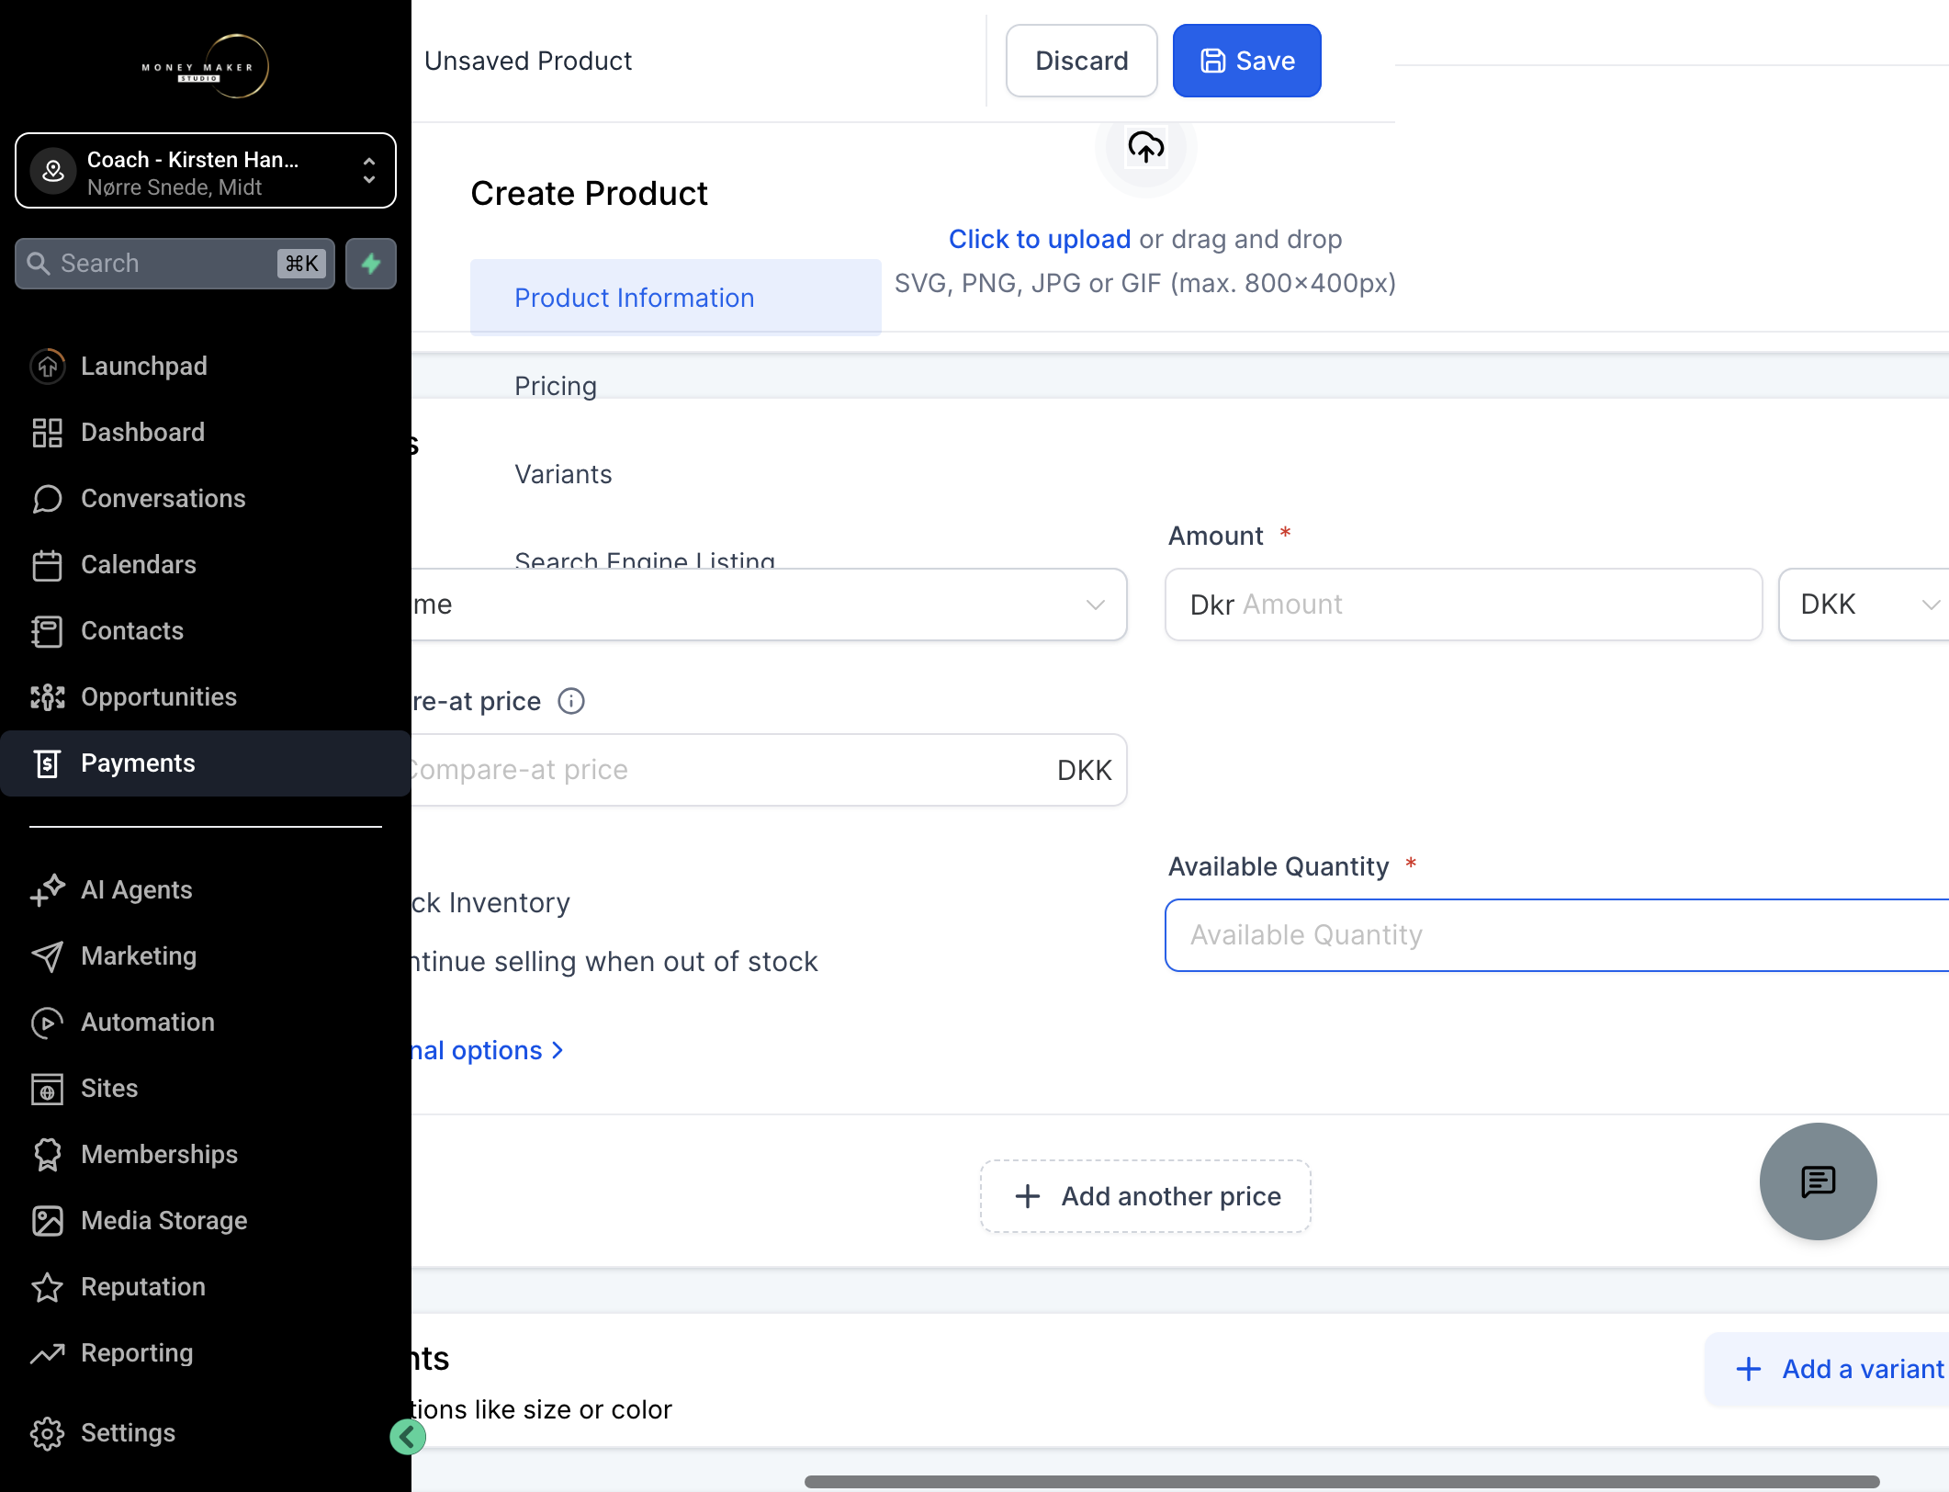Open Contacts section
Viewport: 1949px width, 1492px height.
click(206, 630)
